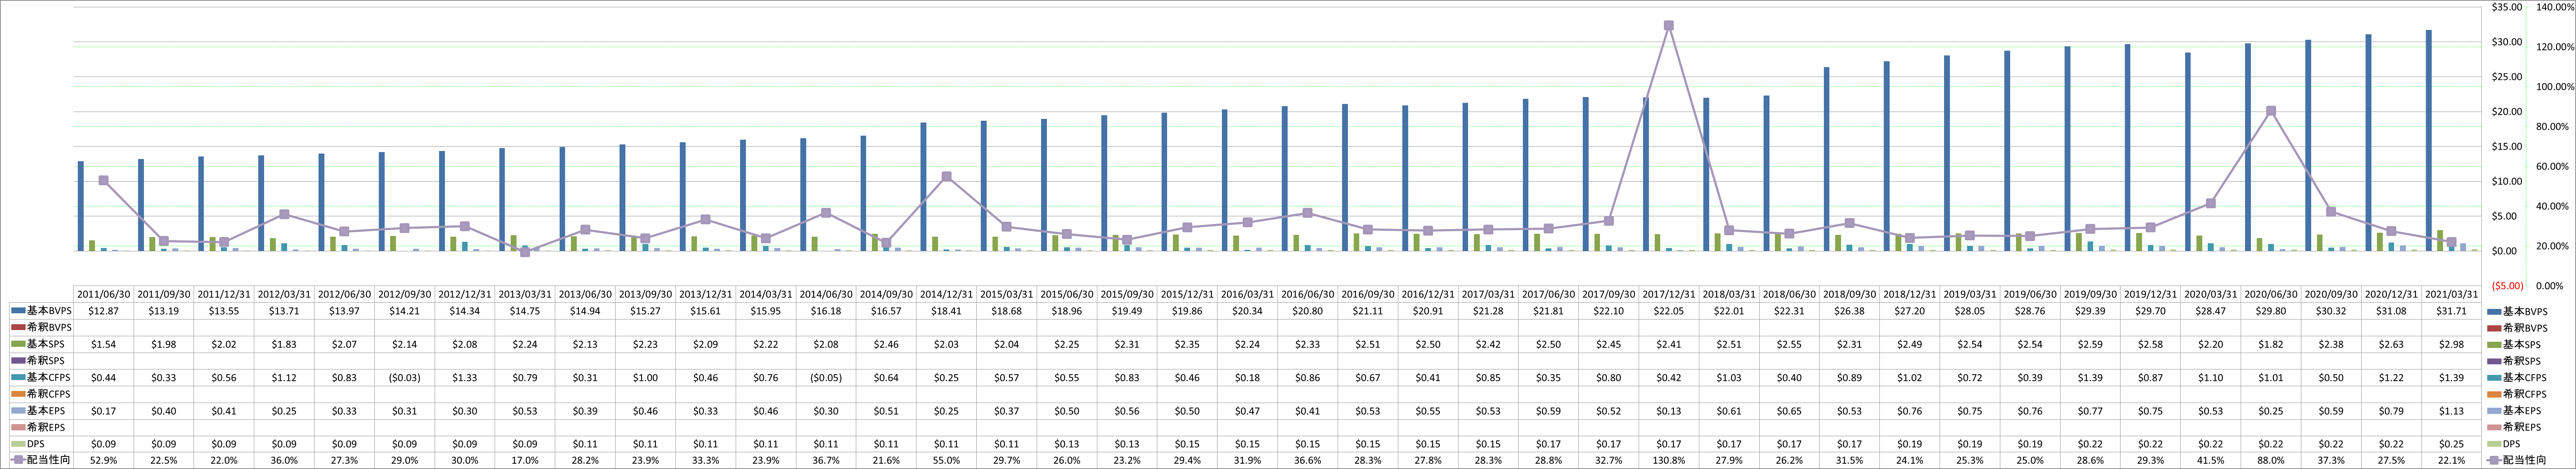Click the 41.5% payout ratio cell
Screen dimensions: 2576x469
(2211, 460)
